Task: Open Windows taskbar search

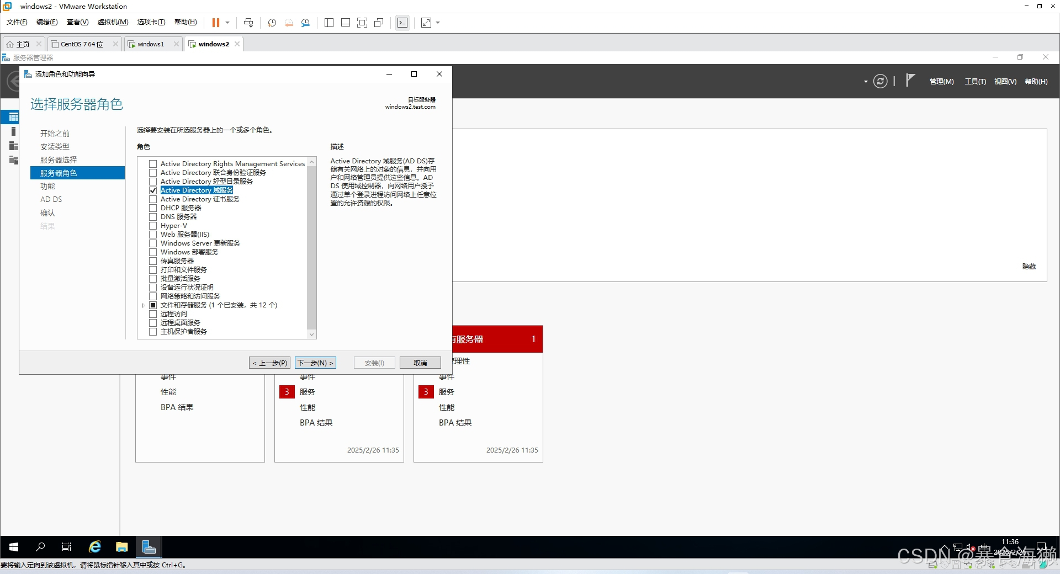Action: 40,547
